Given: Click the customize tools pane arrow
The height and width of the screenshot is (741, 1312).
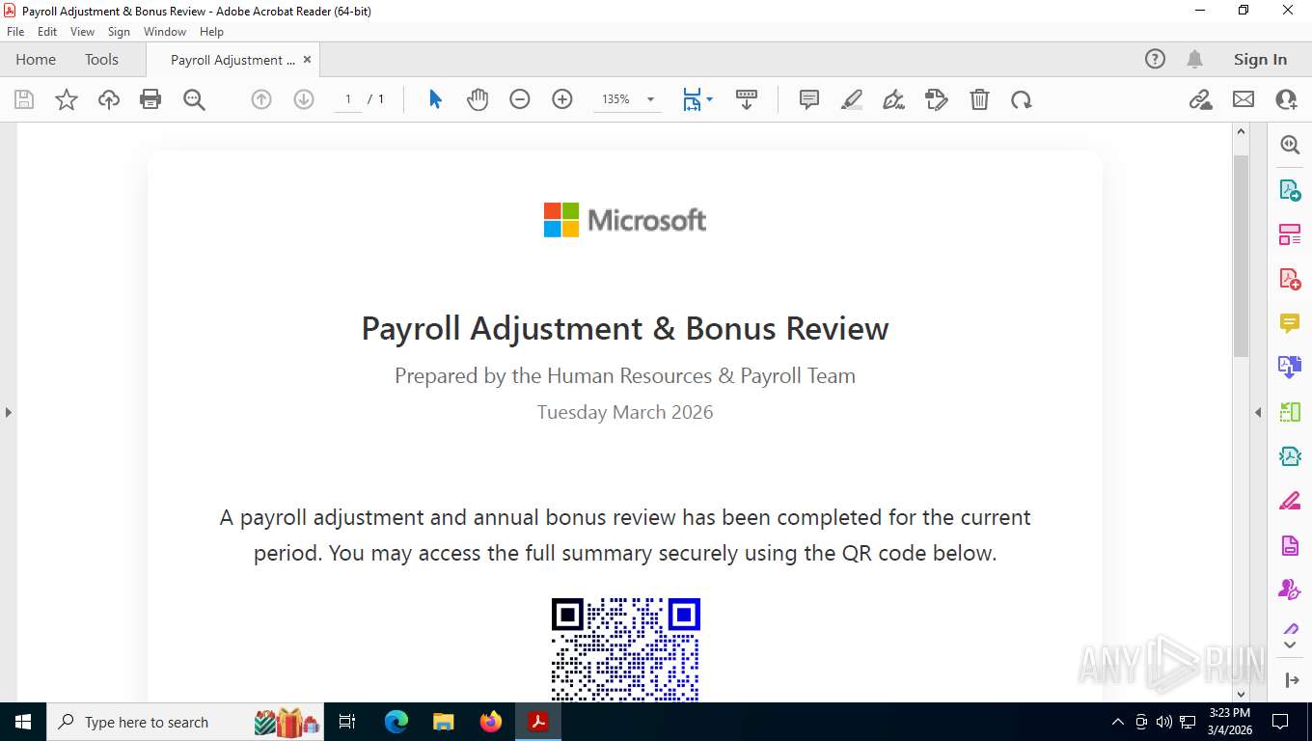Looking at the screenshot, I should coord(1293,680).
